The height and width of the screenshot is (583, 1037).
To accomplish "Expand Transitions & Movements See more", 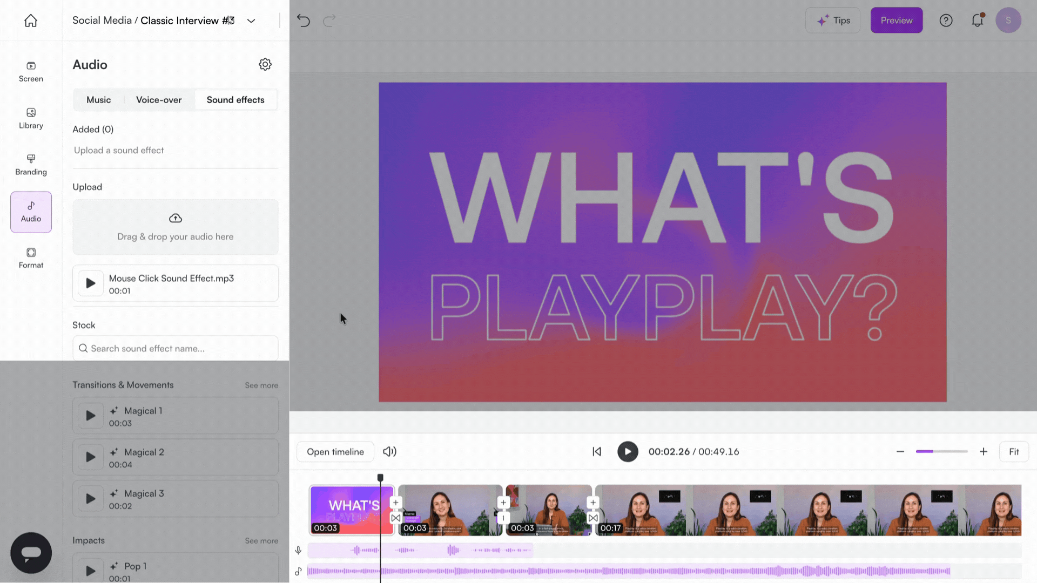I will 261,385.
